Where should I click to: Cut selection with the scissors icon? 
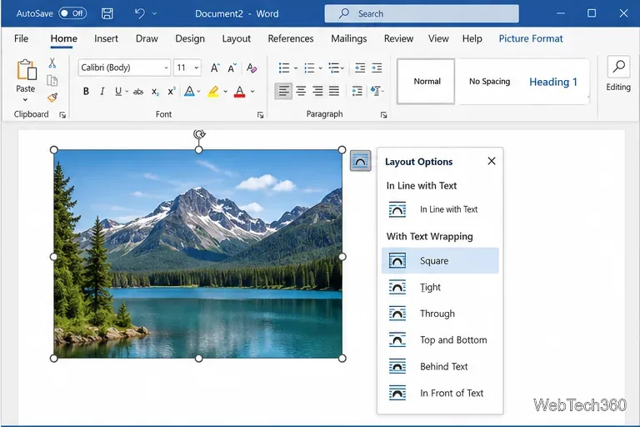[x=52, y=63]
